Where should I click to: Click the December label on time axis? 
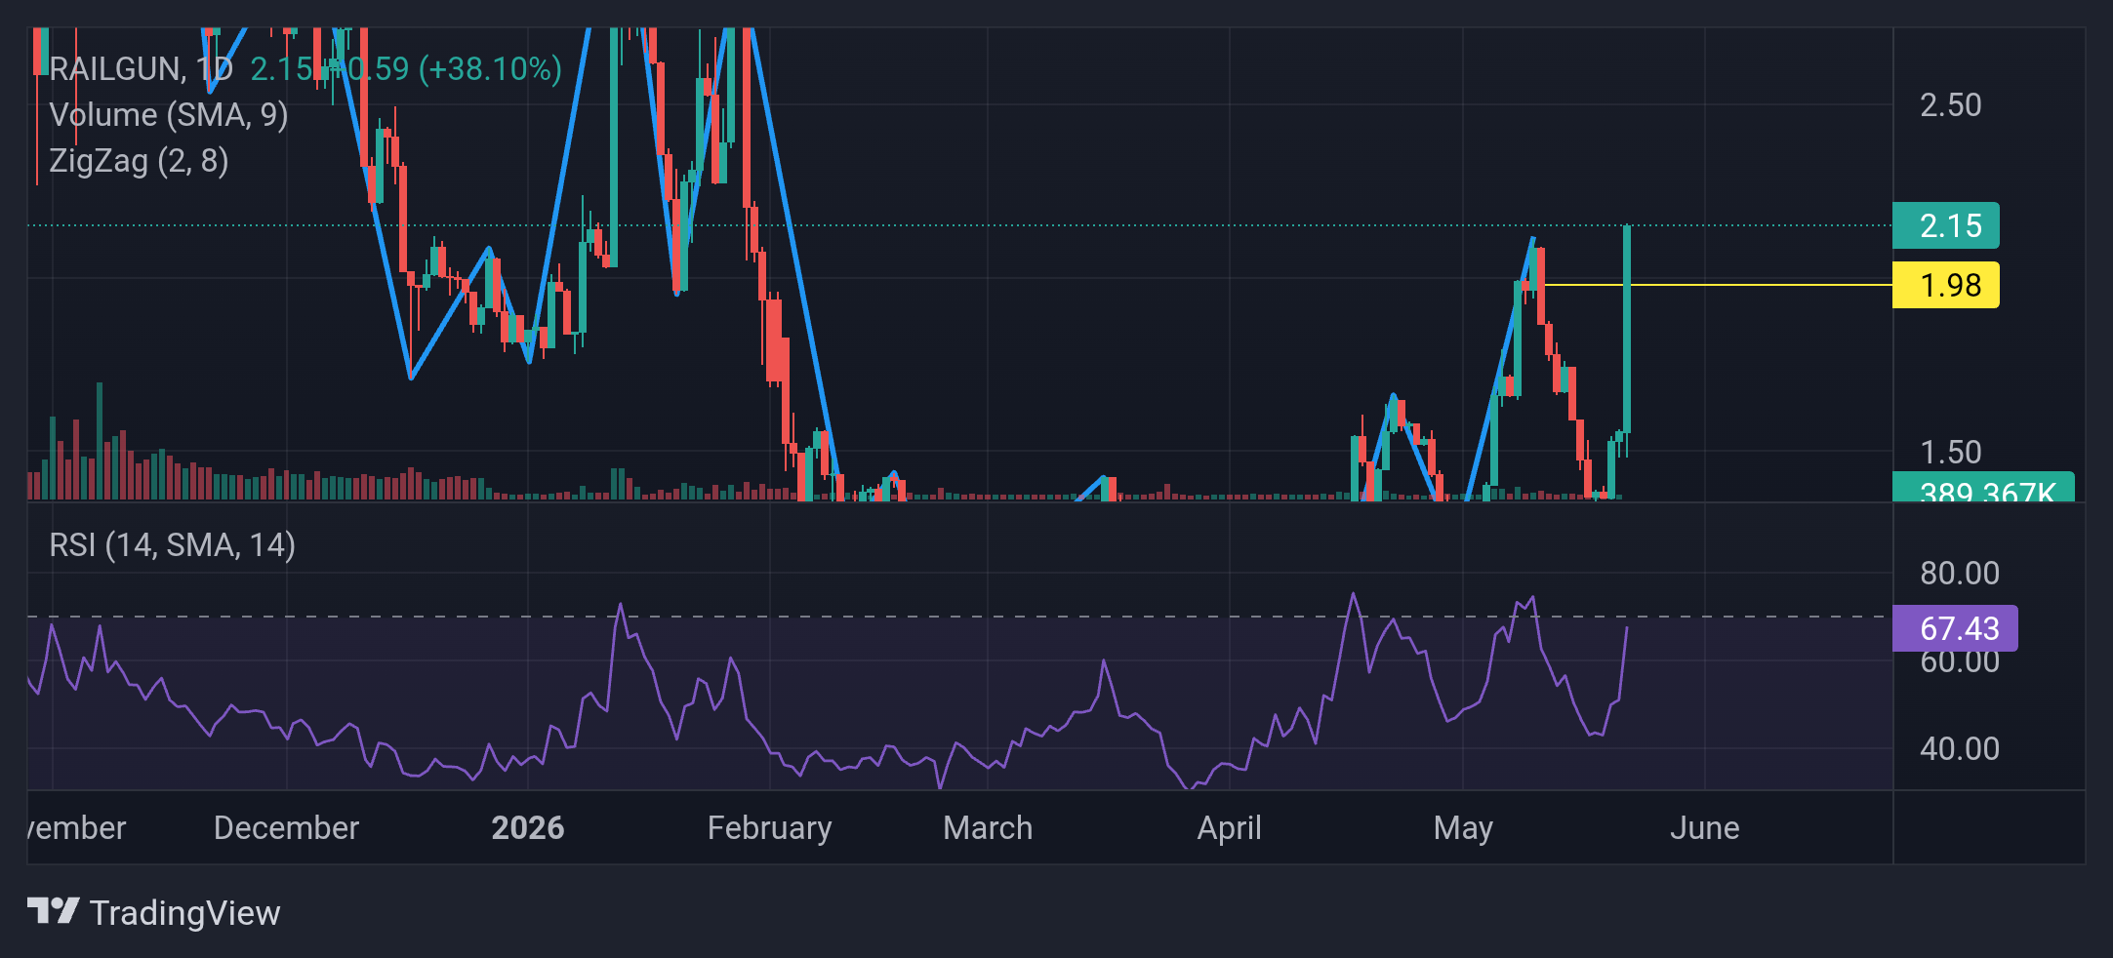click(286, 828)
